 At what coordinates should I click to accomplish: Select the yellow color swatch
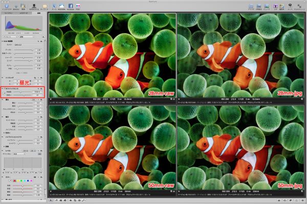pos(18,180)
